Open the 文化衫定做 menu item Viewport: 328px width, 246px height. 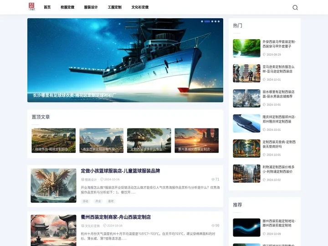pos(140,7)
